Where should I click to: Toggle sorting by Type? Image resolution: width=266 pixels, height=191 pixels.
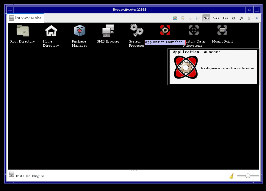206,18
